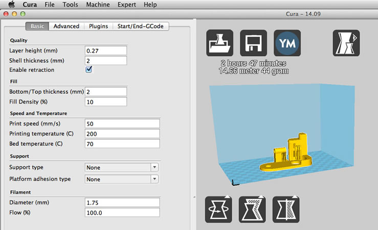Select the Scale tool icon
Image resolution: width=378 pixels, height=230 pixels.
coord(252,210)
